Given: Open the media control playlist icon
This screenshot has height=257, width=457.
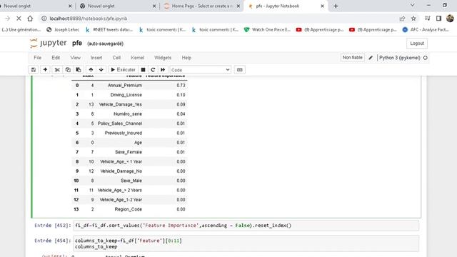Looking at the screenshot, I should pos(427,19).
